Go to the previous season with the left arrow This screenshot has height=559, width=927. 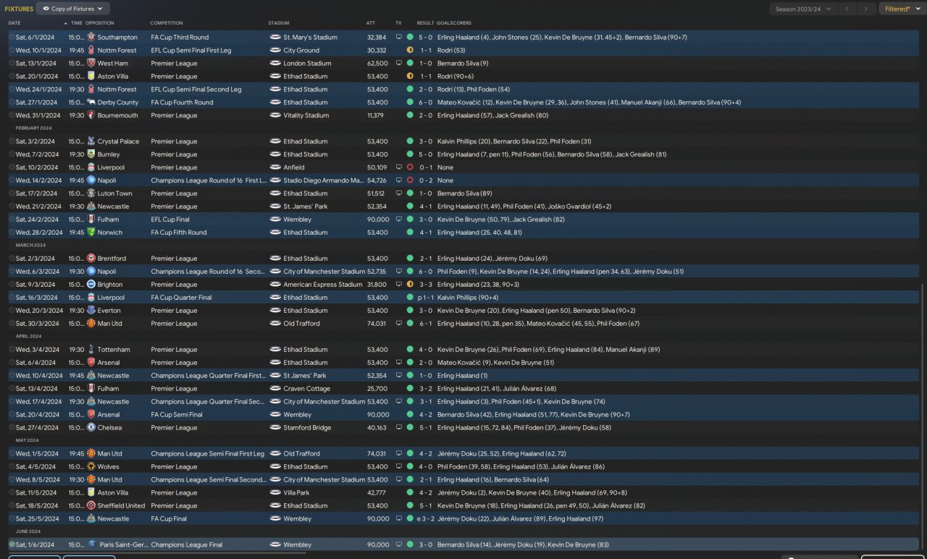[x=847, y=9]
